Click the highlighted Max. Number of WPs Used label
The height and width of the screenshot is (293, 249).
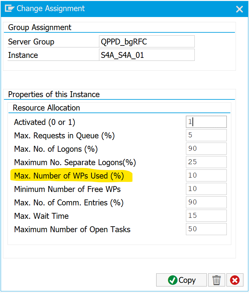(x=69, y=176)
